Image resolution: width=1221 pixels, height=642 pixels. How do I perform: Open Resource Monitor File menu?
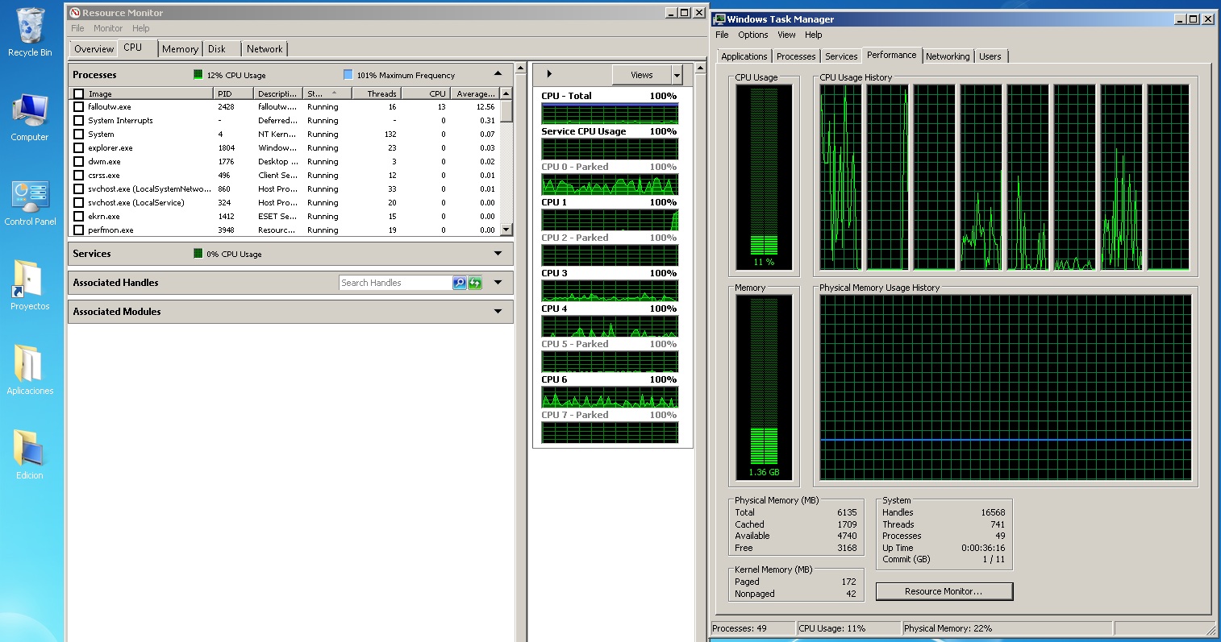point(77,28)
